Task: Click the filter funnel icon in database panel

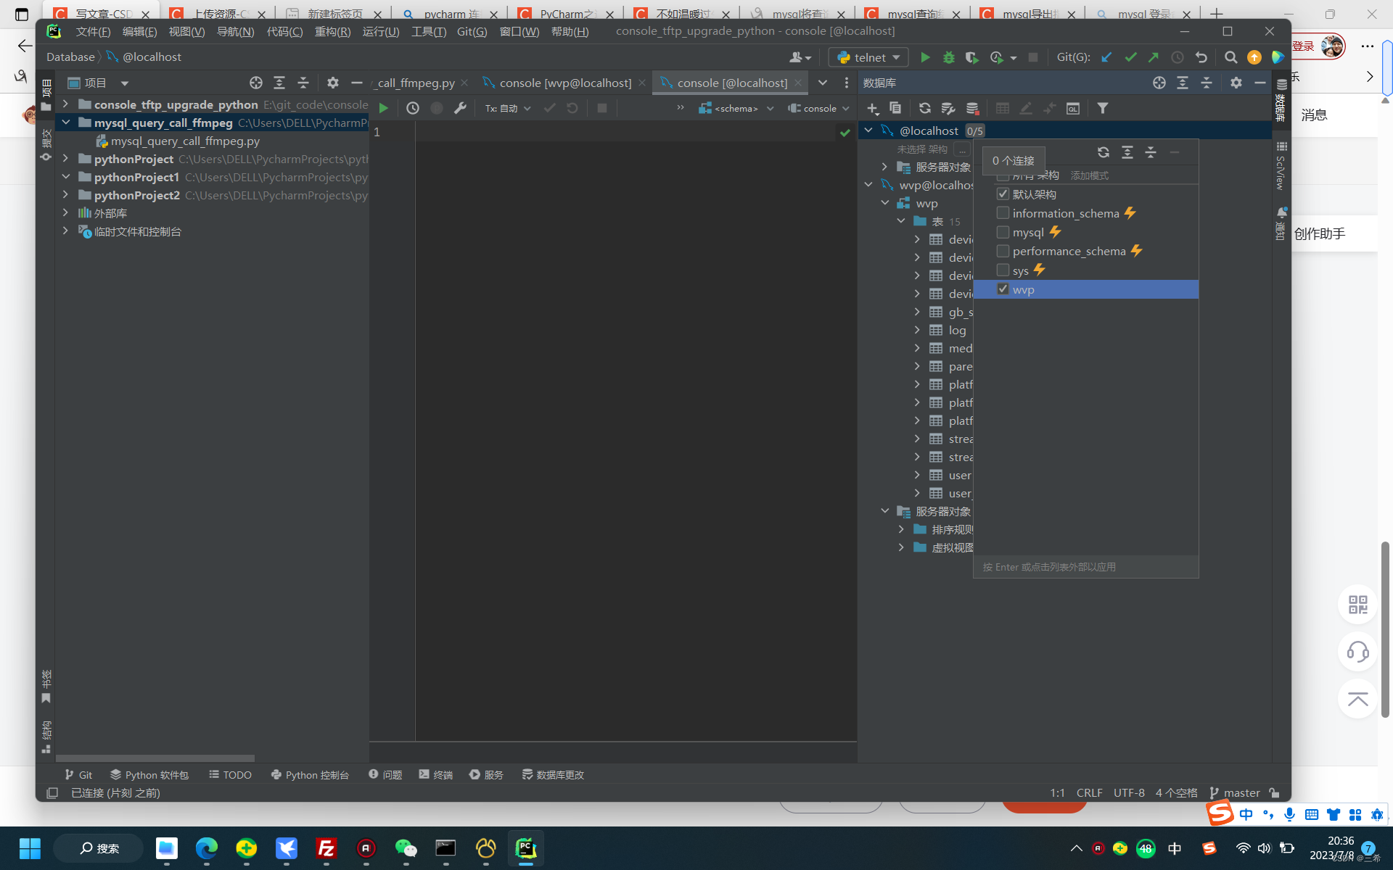Action: 1102,108
